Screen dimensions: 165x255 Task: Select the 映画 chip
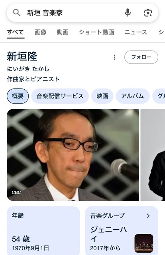(x=102, y=96)
